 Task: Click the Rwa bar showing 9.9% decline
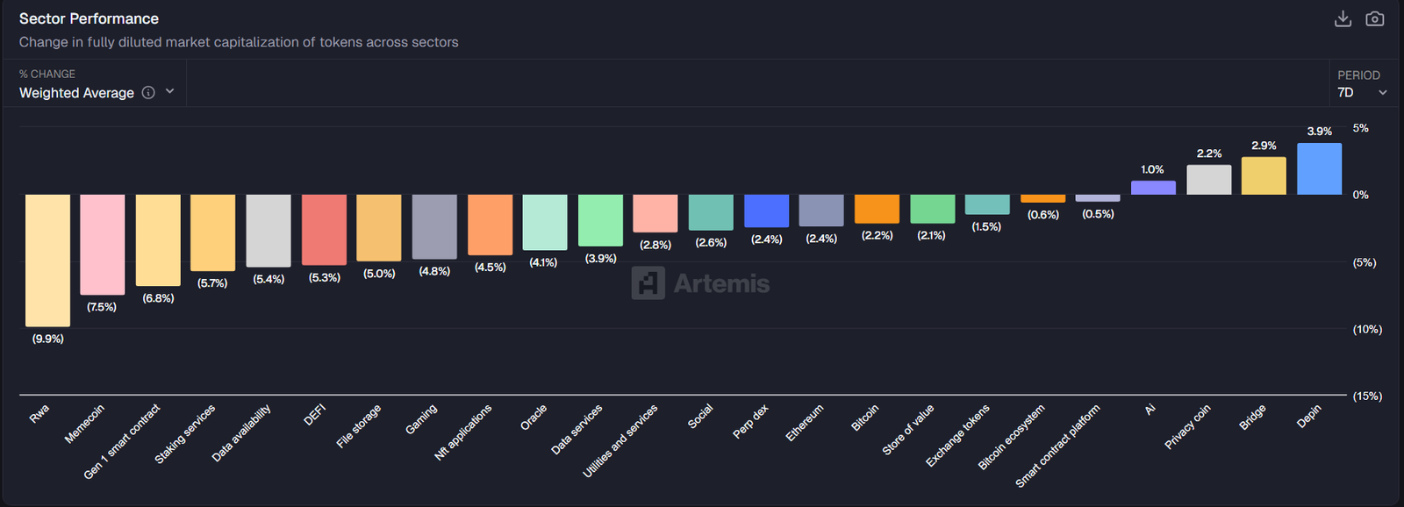tap(47, 260)
